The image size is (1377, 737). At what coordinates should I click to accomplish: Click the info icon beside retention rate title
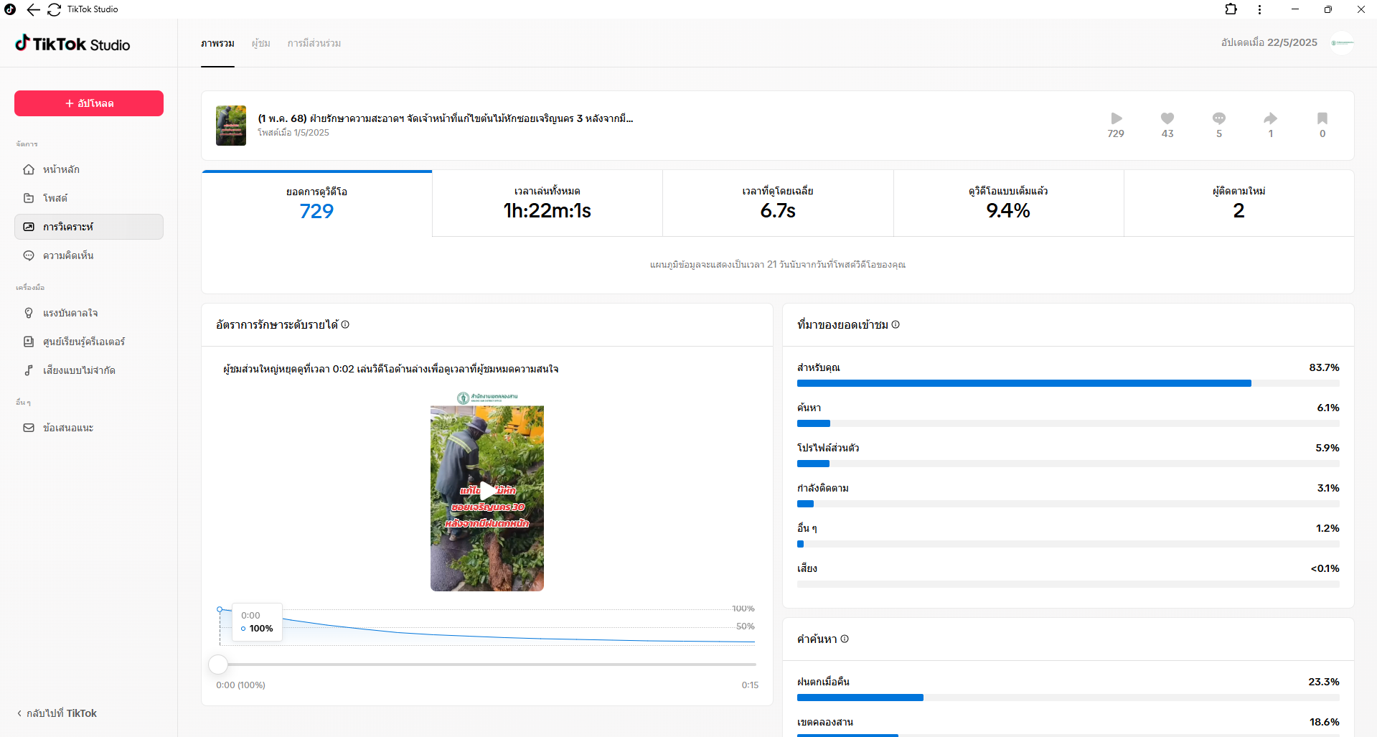click(x=345, y=324)
